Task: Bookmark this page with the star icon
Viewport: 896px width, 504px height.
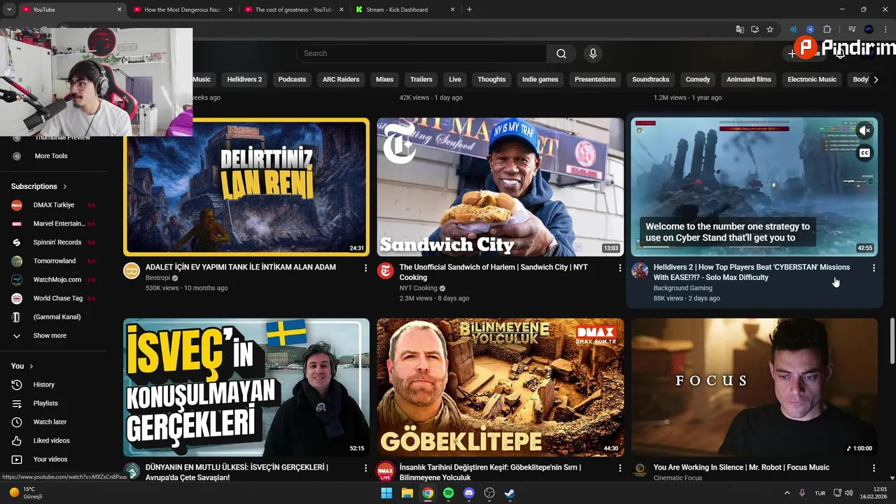Action: tap(770, 29)
